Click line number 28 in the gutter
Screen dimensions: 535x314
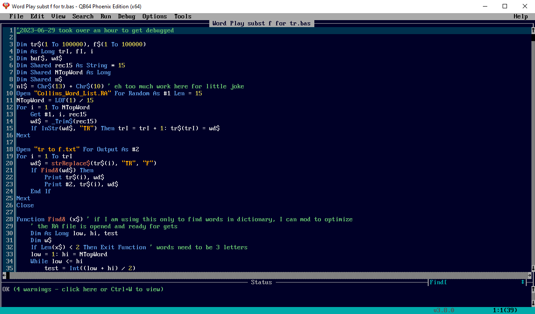point(9,220)
